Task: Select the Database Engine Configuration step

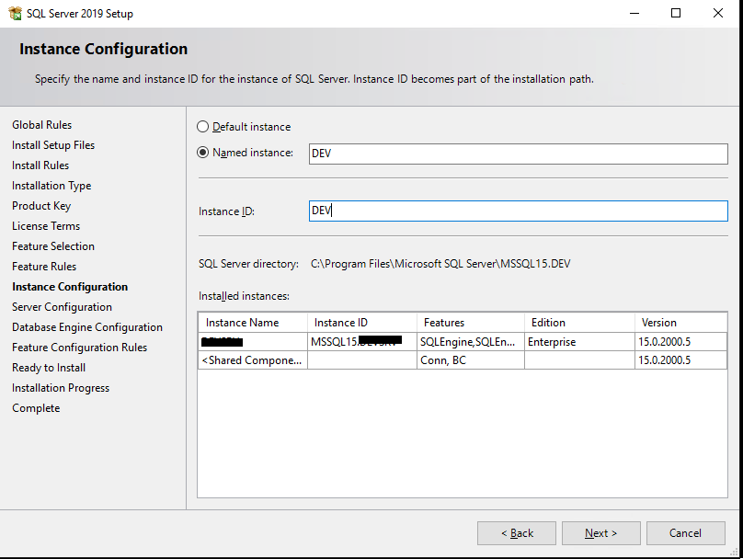Action: tap(86, 326)
